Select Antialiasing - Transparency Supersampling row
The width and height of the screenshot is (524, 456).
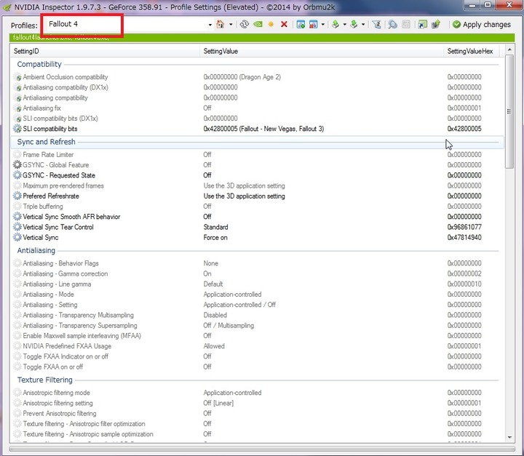coord(258,325)
